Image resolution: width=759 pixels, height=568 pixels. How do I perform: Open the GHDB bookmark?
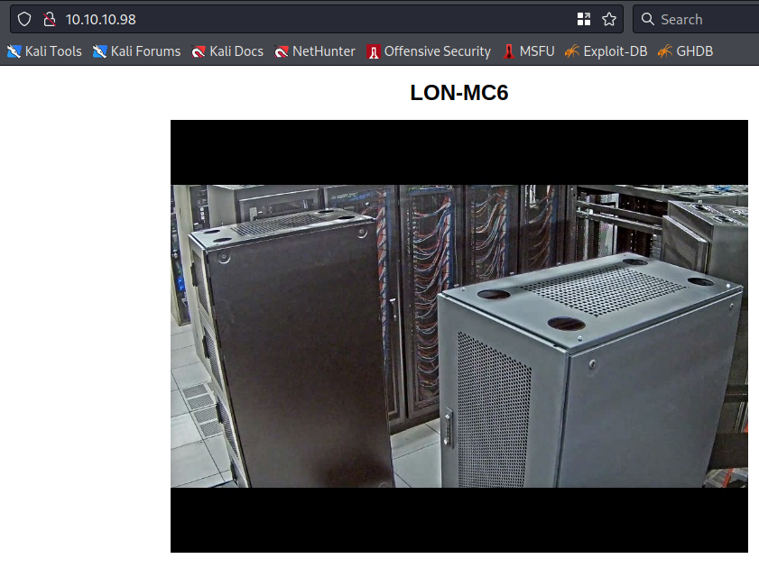tap(685, 51)
